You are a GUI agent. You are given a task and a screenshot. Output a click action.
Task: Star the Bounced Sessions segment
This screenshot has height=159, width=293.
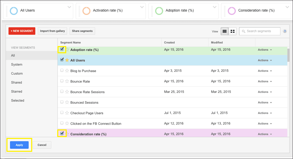pyautogui.click(x=67, y=102)
